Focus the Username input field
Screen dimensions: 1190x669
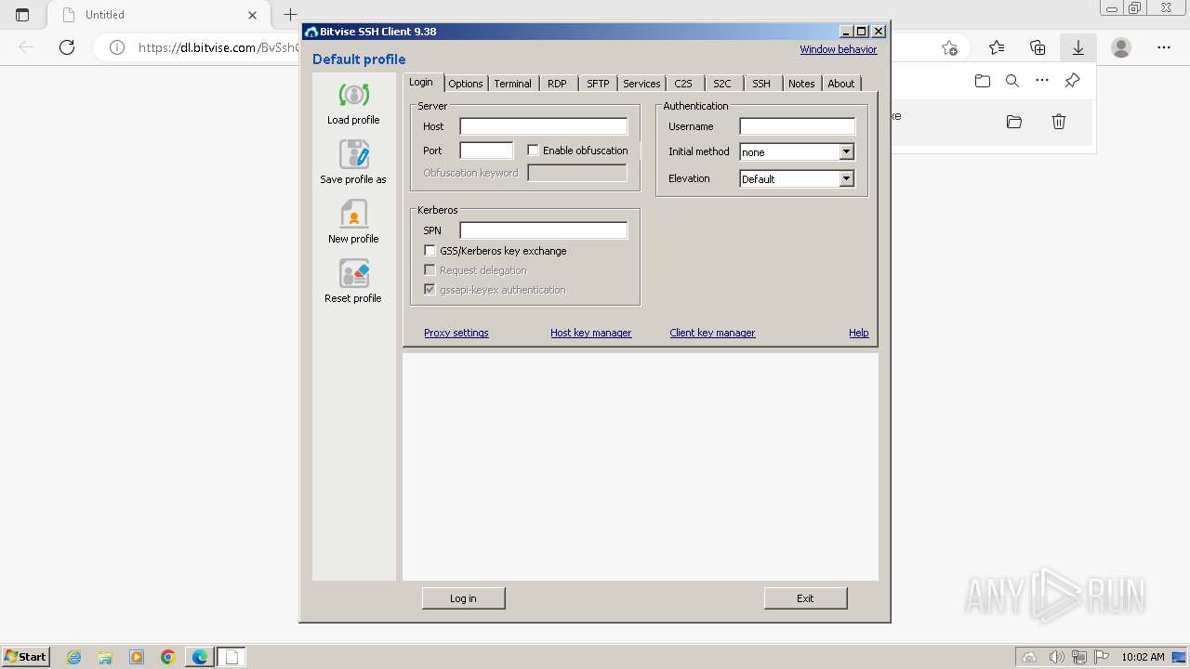tap(798, 126)
